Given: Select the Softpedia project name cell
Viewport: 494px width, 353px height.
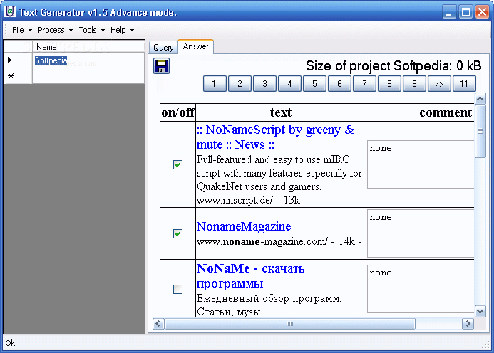Looking at the screenshot, I should point(88,60).
